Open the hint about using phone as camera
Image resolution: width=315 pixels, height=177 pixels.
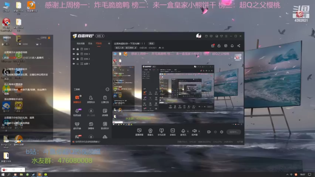pyautogui.click(x=86, y=142)
